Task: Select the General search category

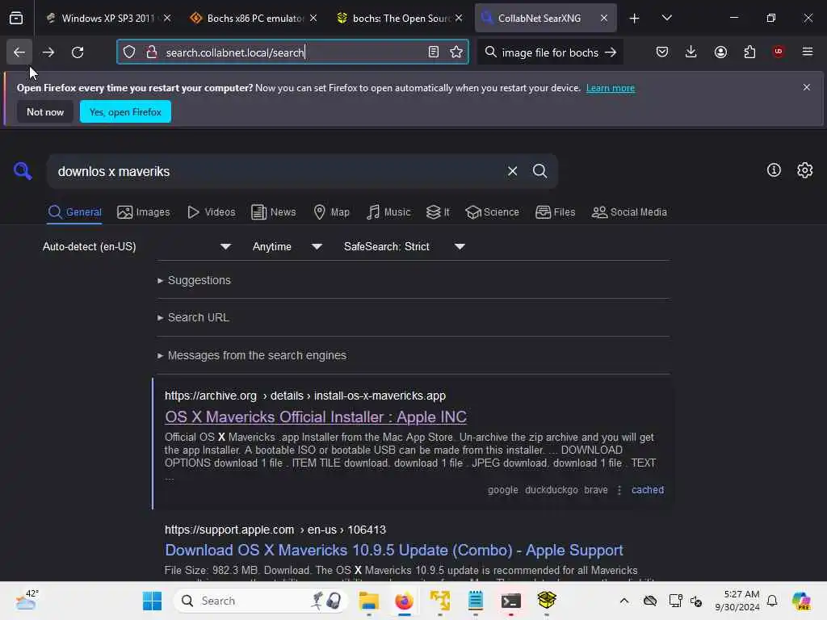Action: (x=74, y=212)
